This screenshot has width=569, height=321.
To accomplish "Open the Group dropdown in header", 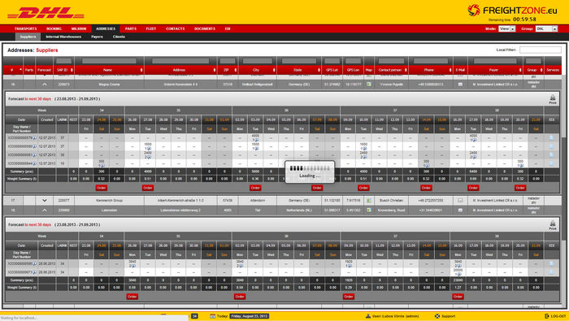I will pyautogui.click(x=546, y=28).
